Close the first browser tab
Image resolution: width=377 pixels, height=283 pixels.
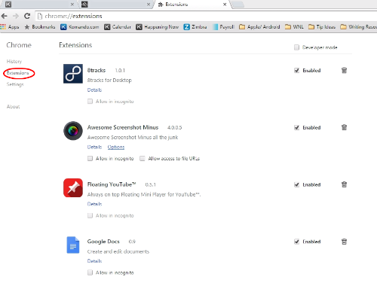point(72,5)
